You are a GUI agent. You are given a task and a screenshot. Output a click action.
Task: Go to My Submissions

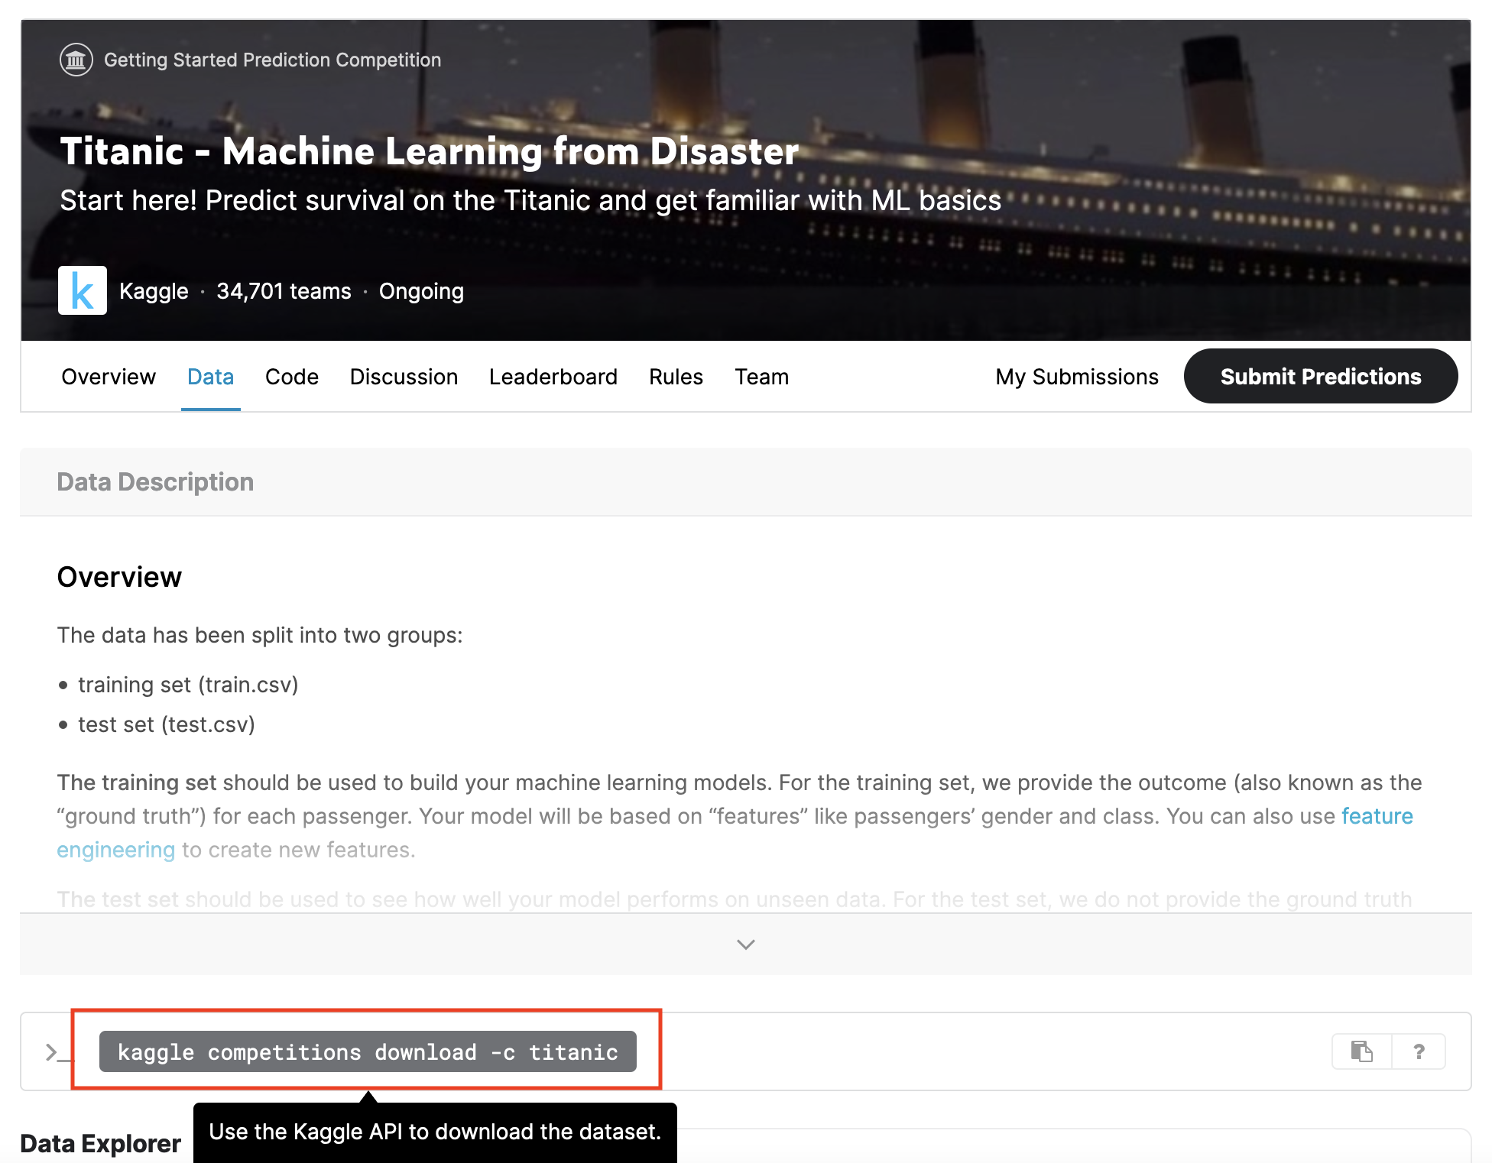1076,376
